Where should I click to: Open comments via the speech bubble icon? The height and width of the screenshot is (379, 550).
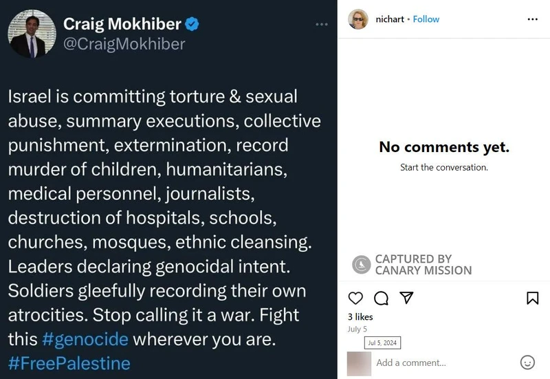coord(381,298)
